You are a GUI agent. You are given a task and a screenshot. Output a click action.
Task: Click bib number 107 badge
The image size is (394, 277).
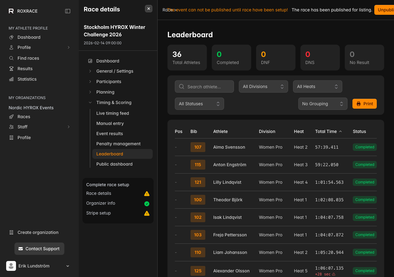(198, 147)
